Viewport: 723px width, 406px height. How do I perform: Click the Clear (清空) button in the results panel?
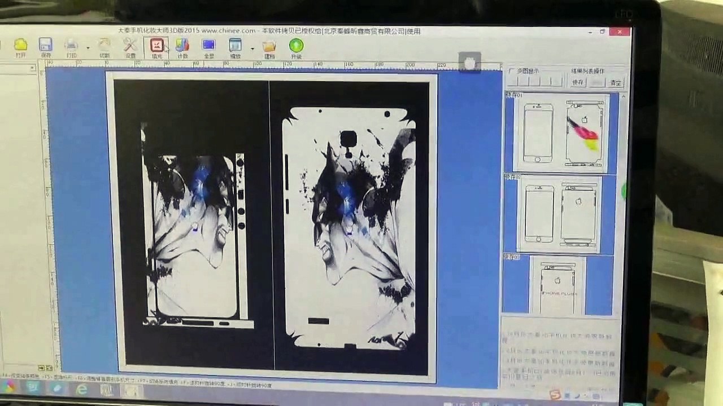pyautogui.click(x=615, y=83)
